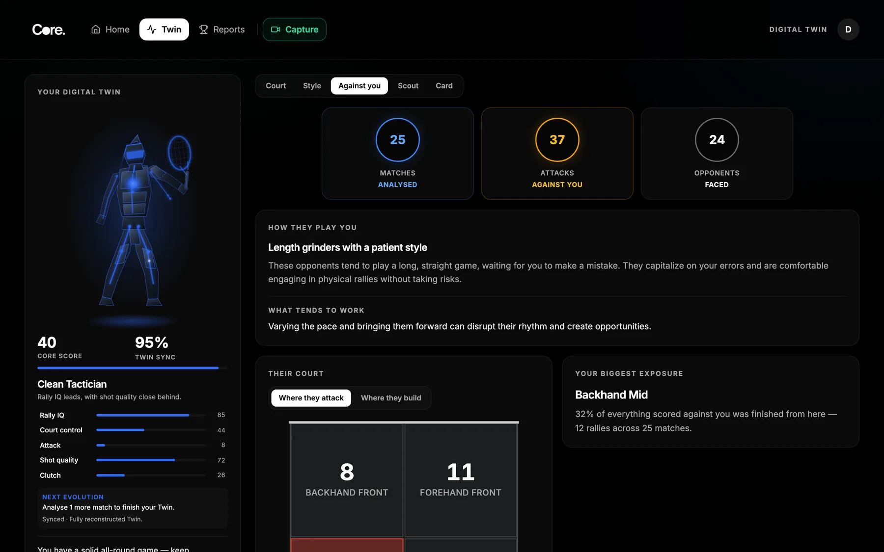Click the DIGITAL TWIN header label
Screen dimensions: 884x552
(798, 29)
